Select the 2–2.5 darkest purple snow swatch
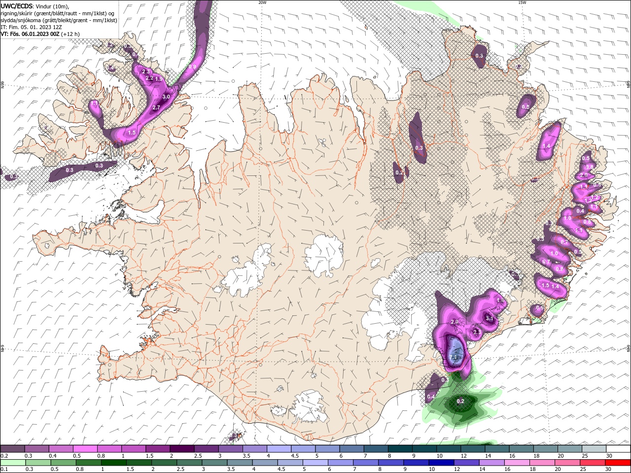 coord(182,449)
